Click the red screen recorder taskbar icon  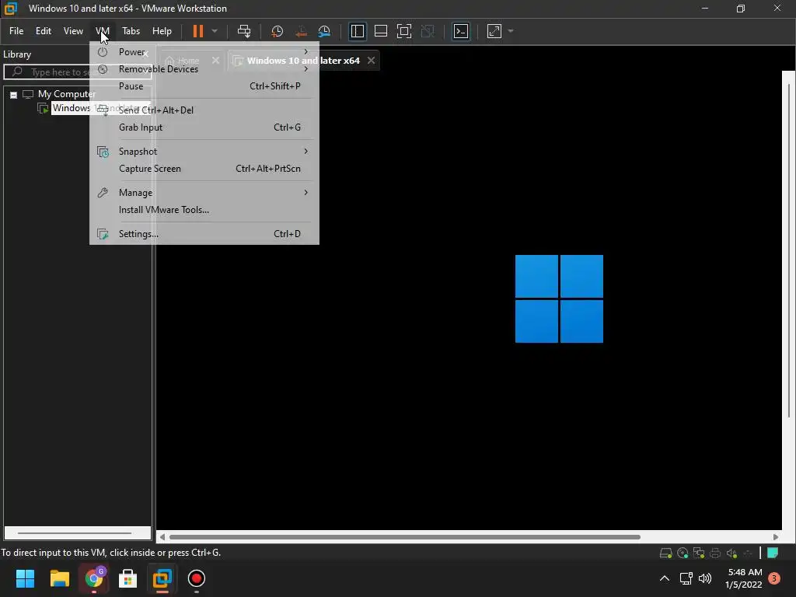coord(197,578)
